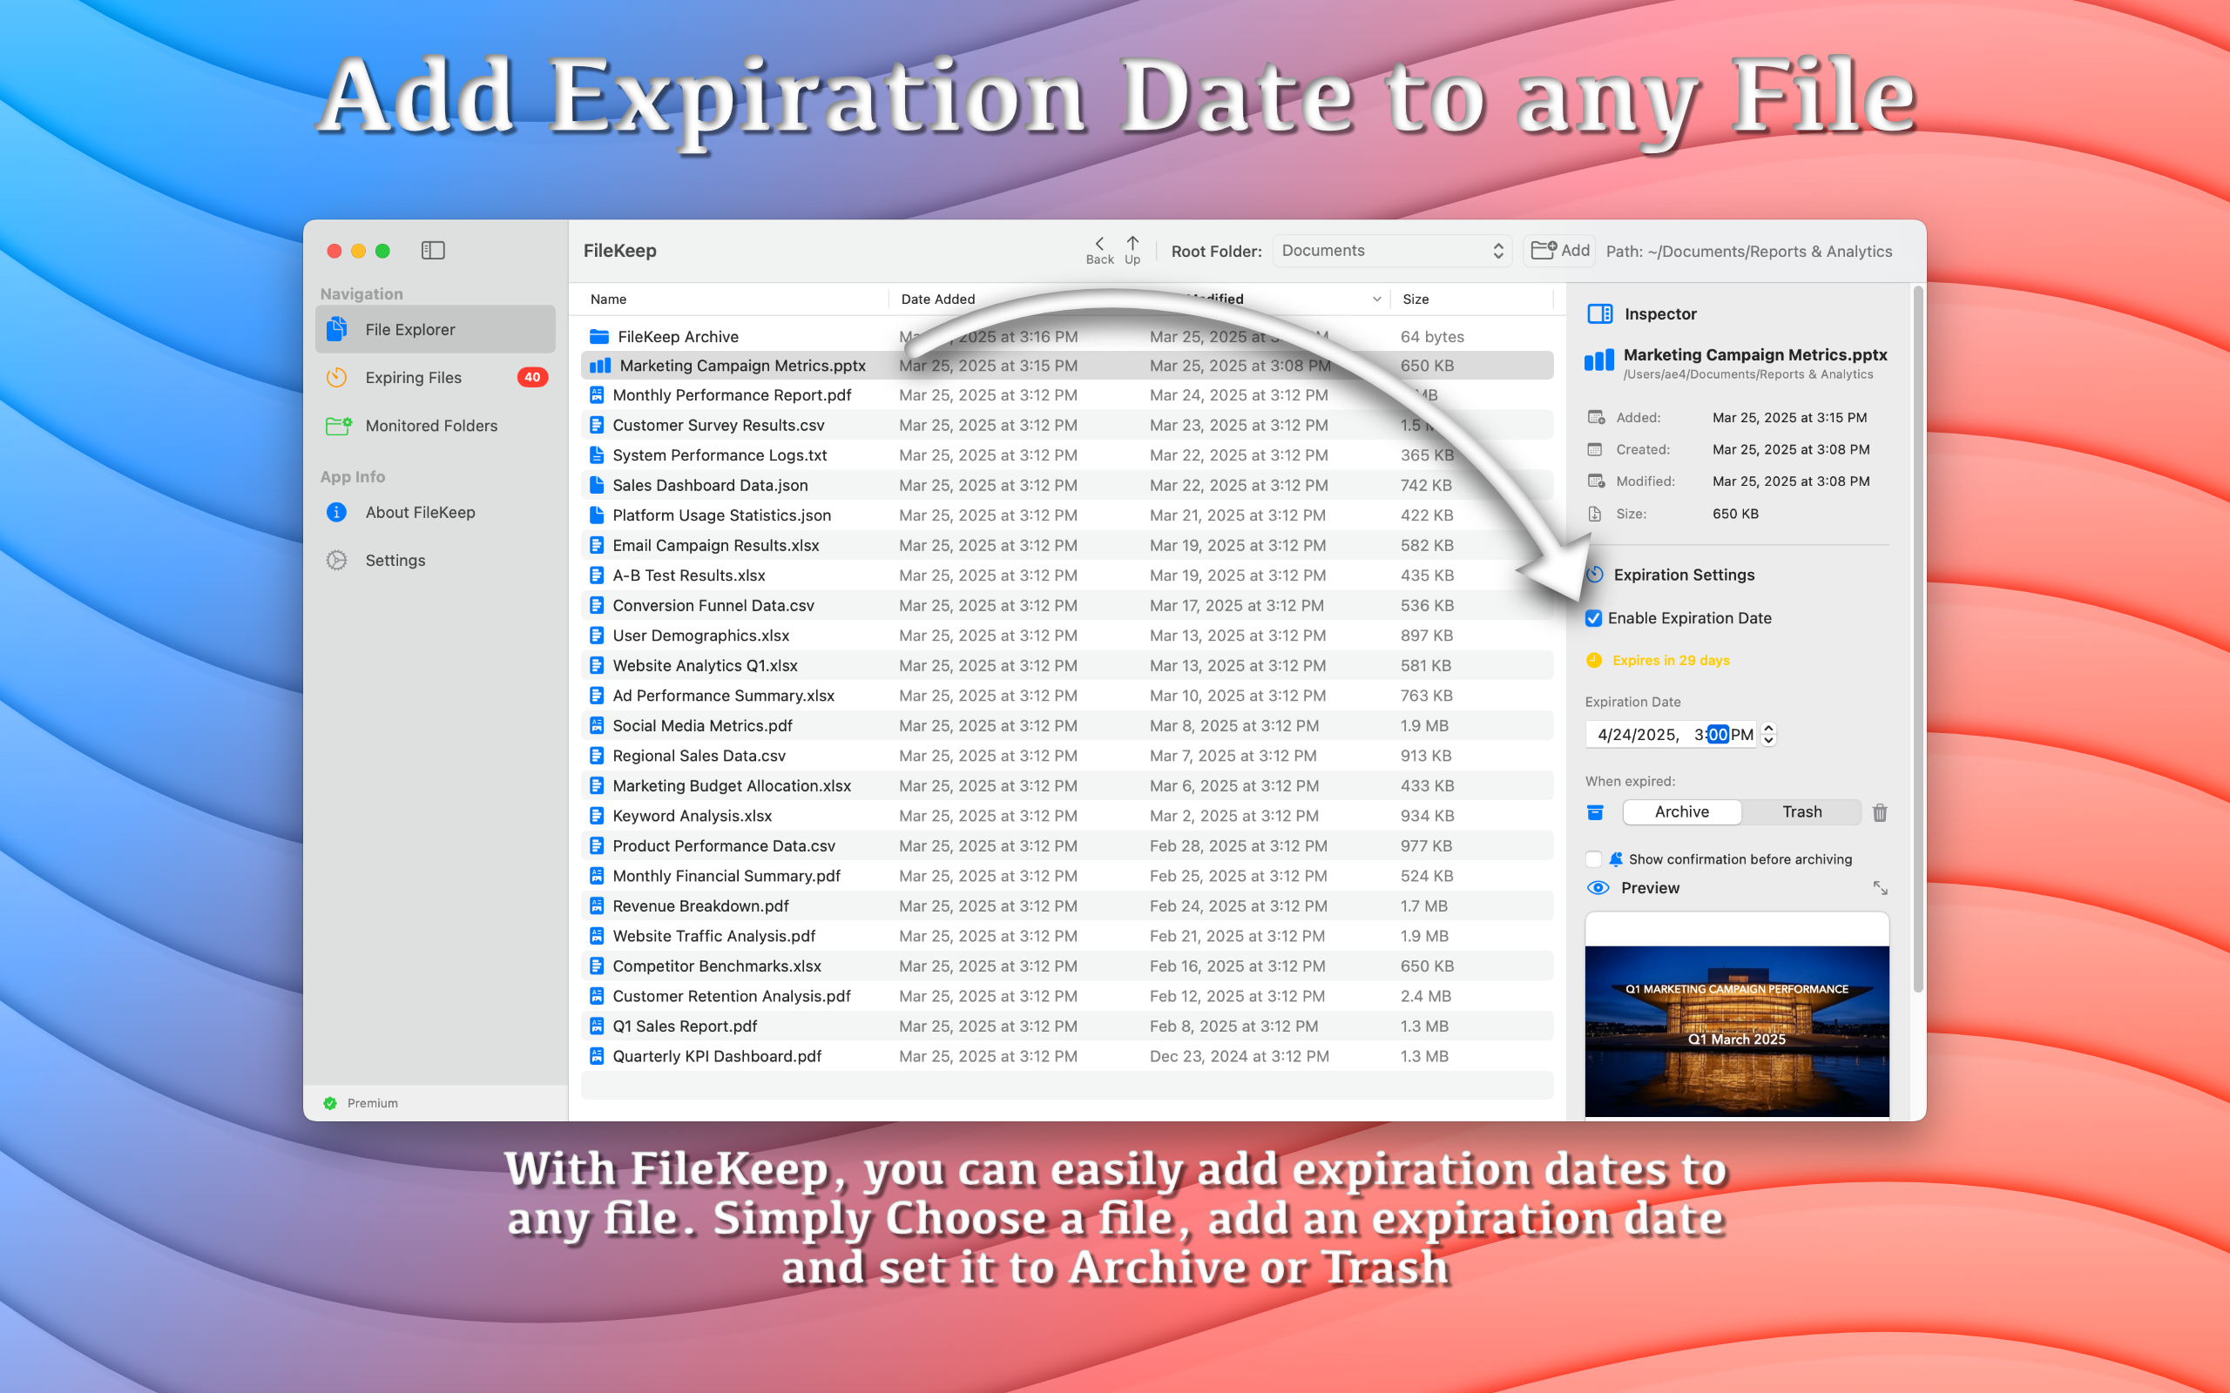Image resolution: width=2230 pixels, height=1393 pixels.
Task: Select Product Performance Data.csv
Action: 1067,845
